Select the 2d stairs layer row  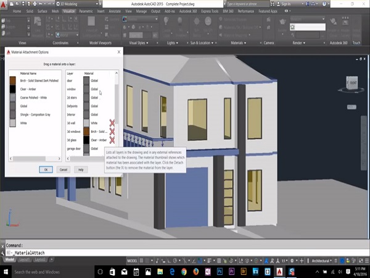[91, 98]
